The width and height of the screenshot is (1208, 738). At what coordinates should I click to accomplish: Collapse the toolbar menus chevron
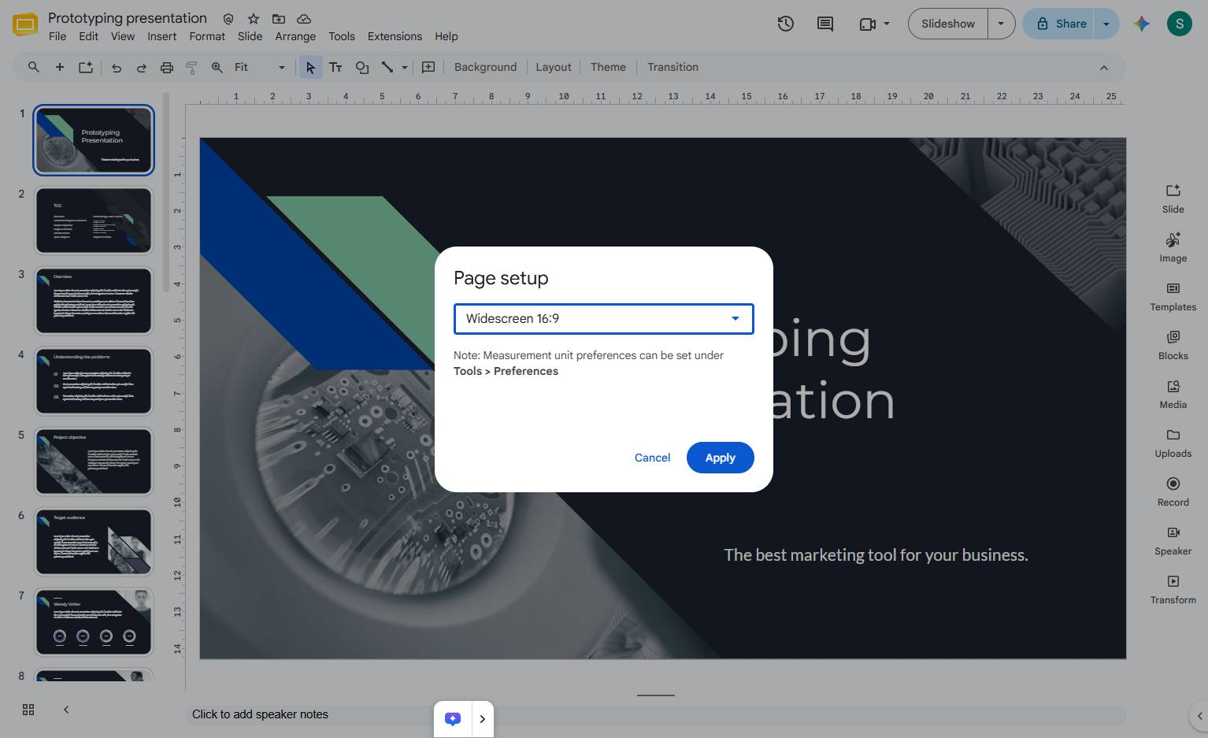(x=1103, y=68)
